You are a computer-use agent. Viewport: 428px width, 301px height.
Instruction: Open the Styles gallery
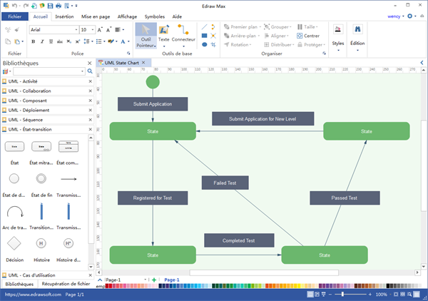click(x=337, y=36)
